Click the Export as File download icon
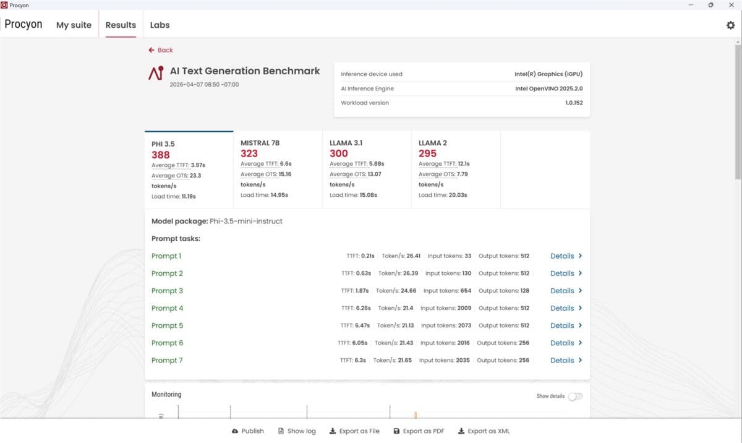The image size is (742, 443). 333,431
